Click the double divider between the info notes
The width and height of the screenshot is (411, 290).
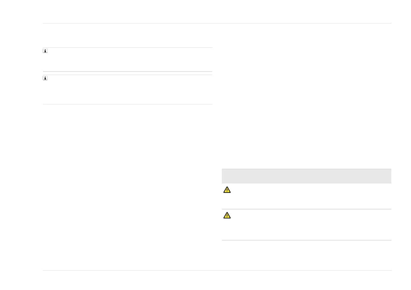127,73
